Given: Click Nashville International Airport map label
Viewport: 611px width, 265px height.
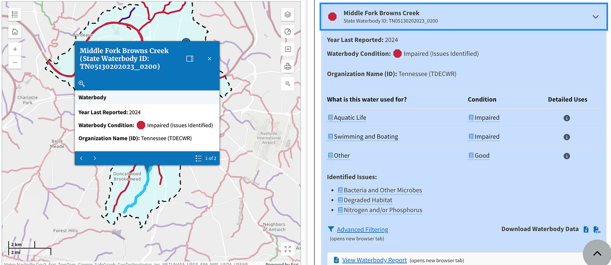Looking at the screenshot, I should [269, 138].
